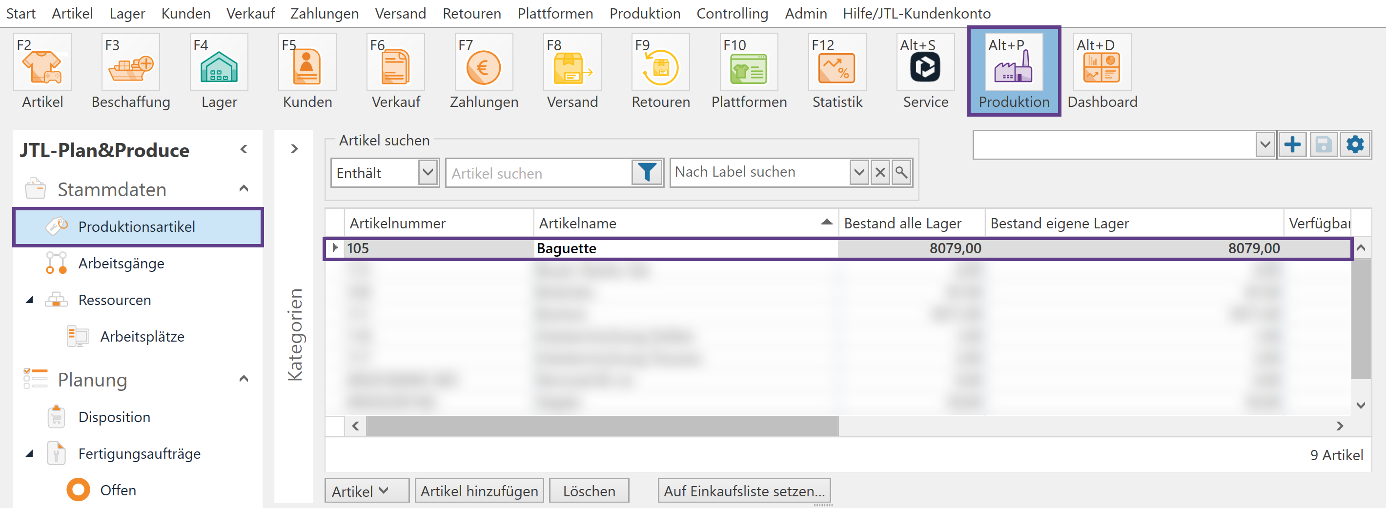Image resolution: width=1386 pixels, height=508 pixels.
Task: Click the blue filter funnel icon
Action: click(646, 173)
